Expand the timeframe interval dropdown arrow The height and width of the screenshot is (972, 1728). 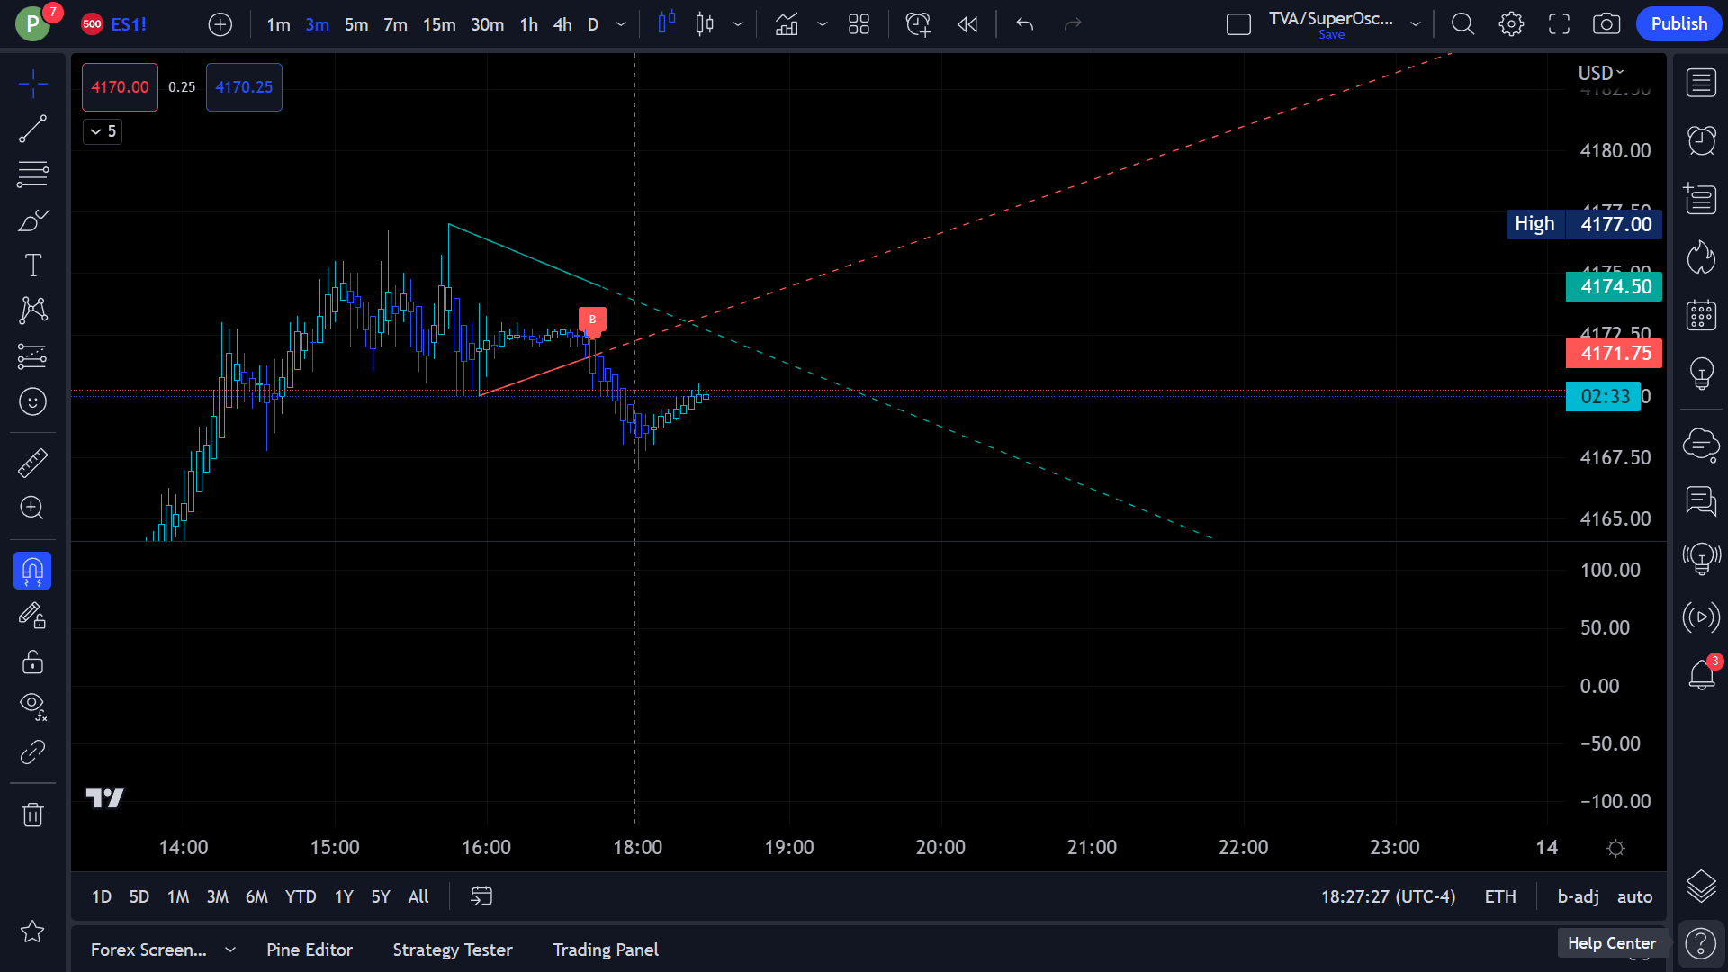point(621,24)
